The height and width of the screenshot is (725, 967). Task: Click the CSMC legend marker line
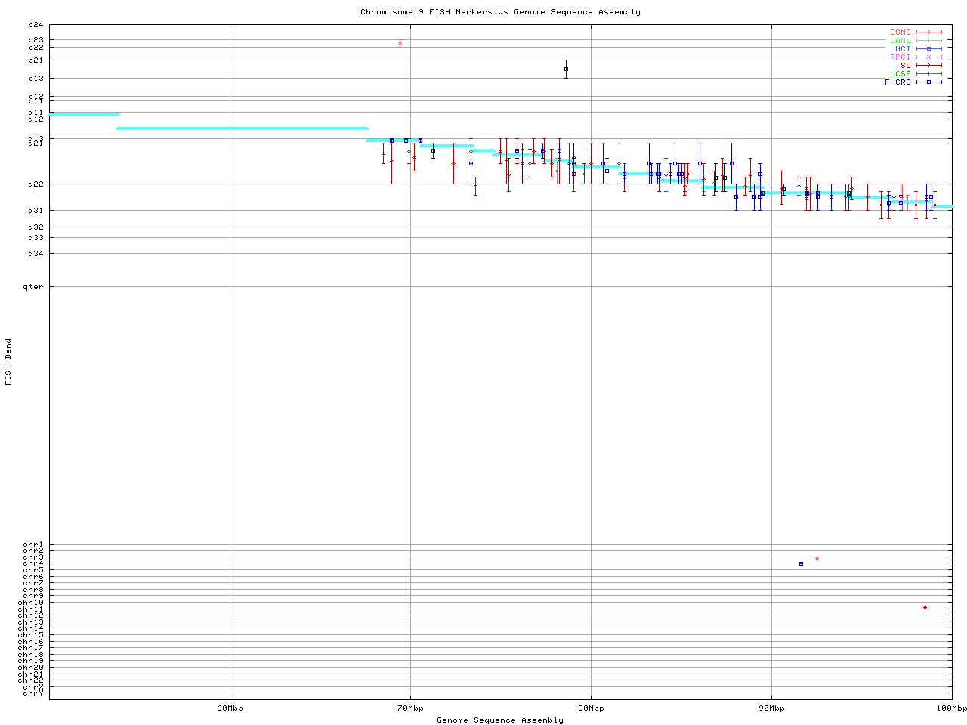coord(928,32)
